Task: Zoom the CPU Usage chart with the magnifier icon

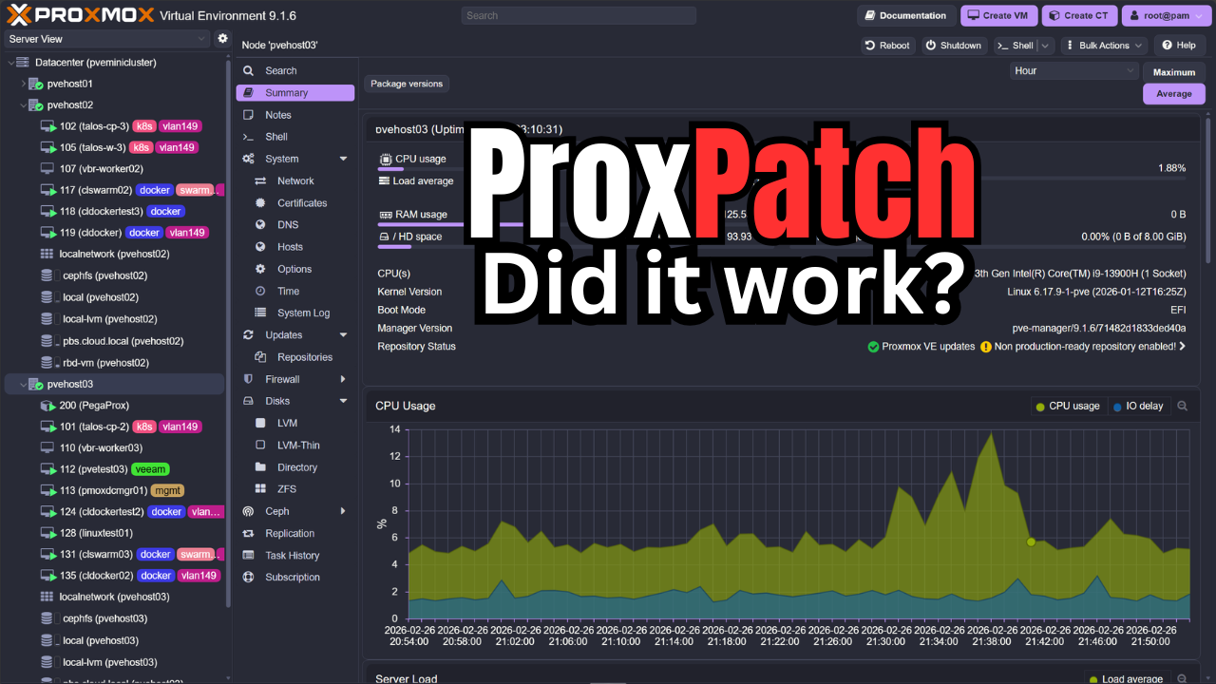Action: point(1182,406)
